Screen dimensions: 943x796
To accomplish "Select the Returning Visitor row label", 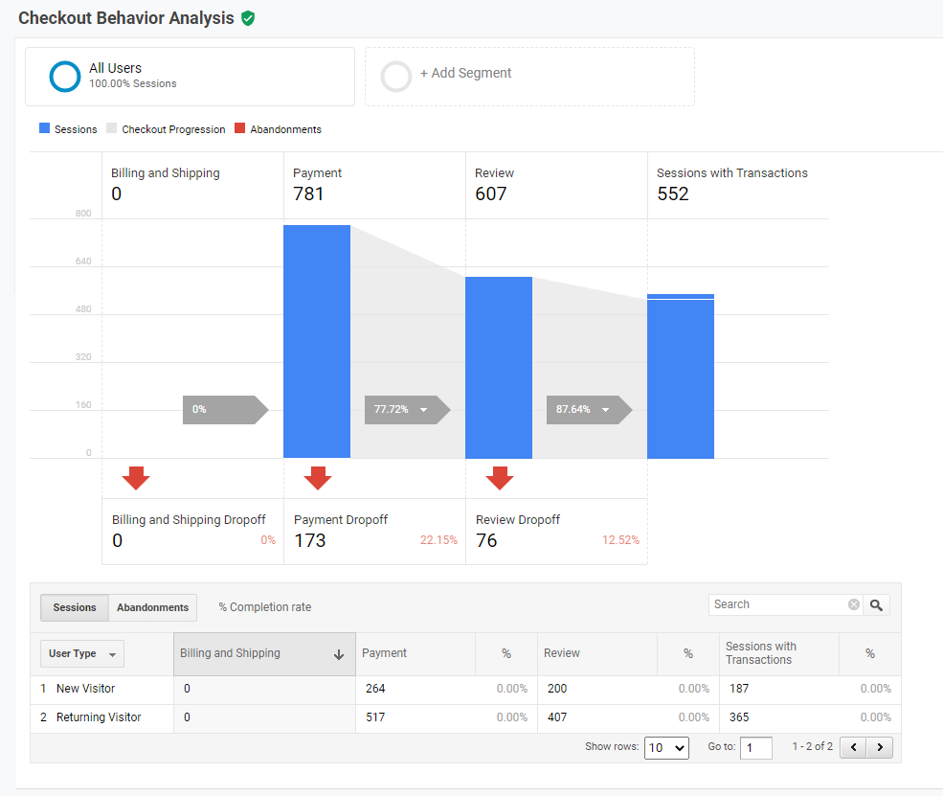I will pyautogui.click(x=99, y=717).
